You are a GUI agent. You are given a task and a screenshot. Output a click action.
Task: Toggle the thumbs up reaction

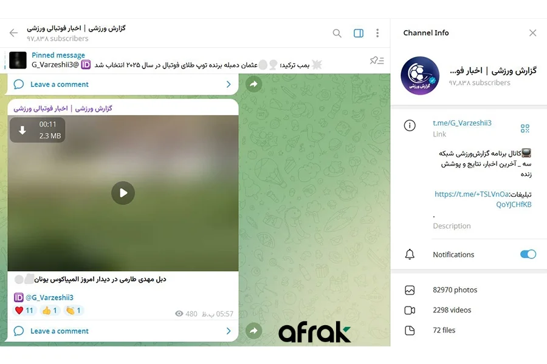pyautogui.click(x=50, y=311)
